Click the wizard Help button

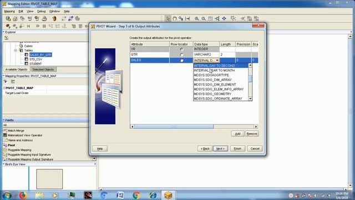[x=100, y=148]
